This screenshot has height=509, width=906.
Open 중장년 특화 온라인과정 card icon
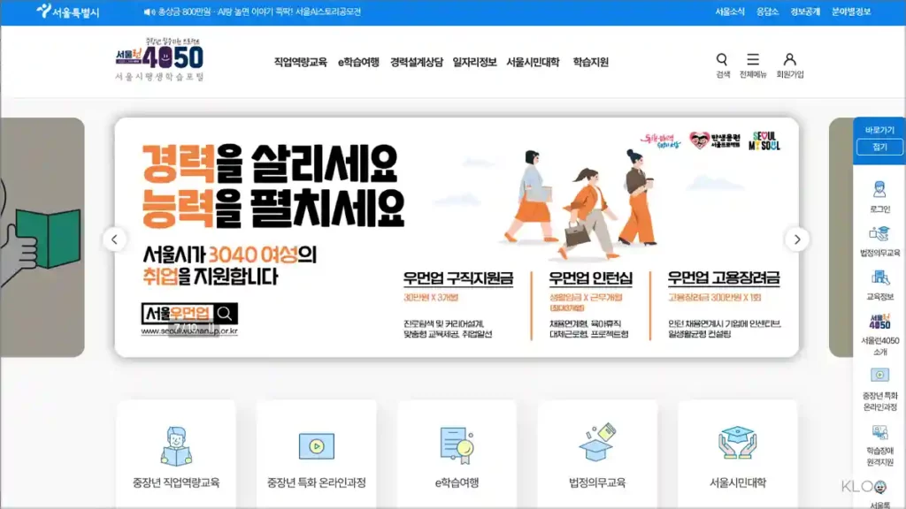click(x=316, y=446)
